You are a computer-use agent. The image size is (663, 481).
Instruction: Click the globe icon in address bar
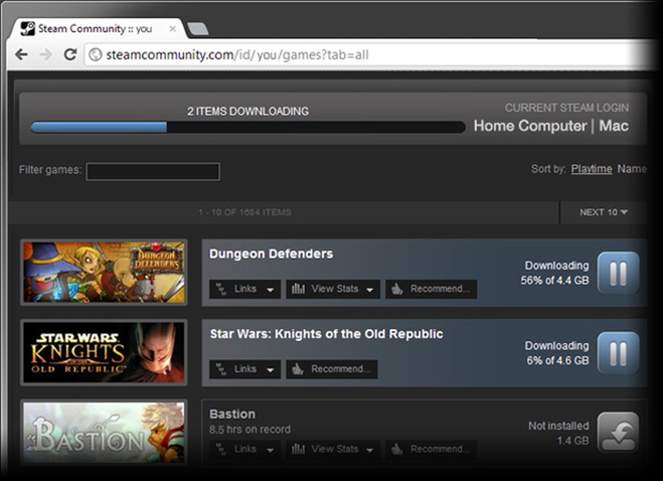coord(96,55)
